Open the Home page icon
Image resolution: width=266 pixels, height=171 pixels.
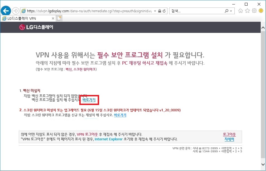(240, 11)
